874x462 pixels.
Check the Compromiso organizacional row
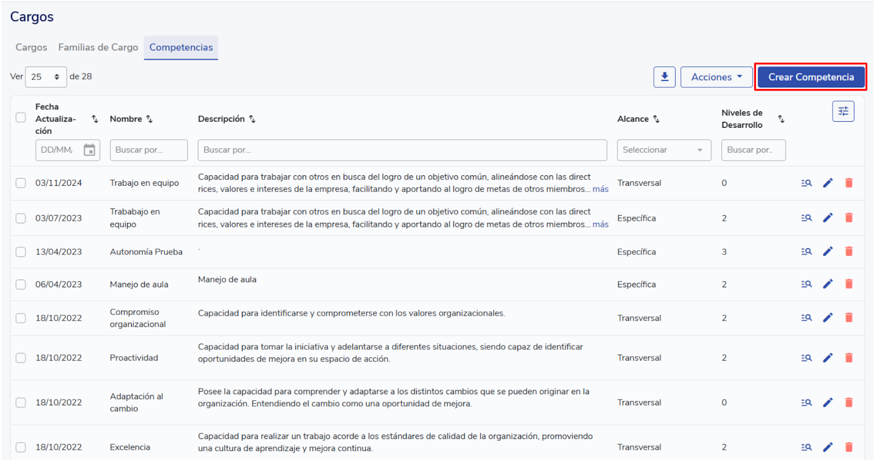pyautogui.click(x=21, y=318)
